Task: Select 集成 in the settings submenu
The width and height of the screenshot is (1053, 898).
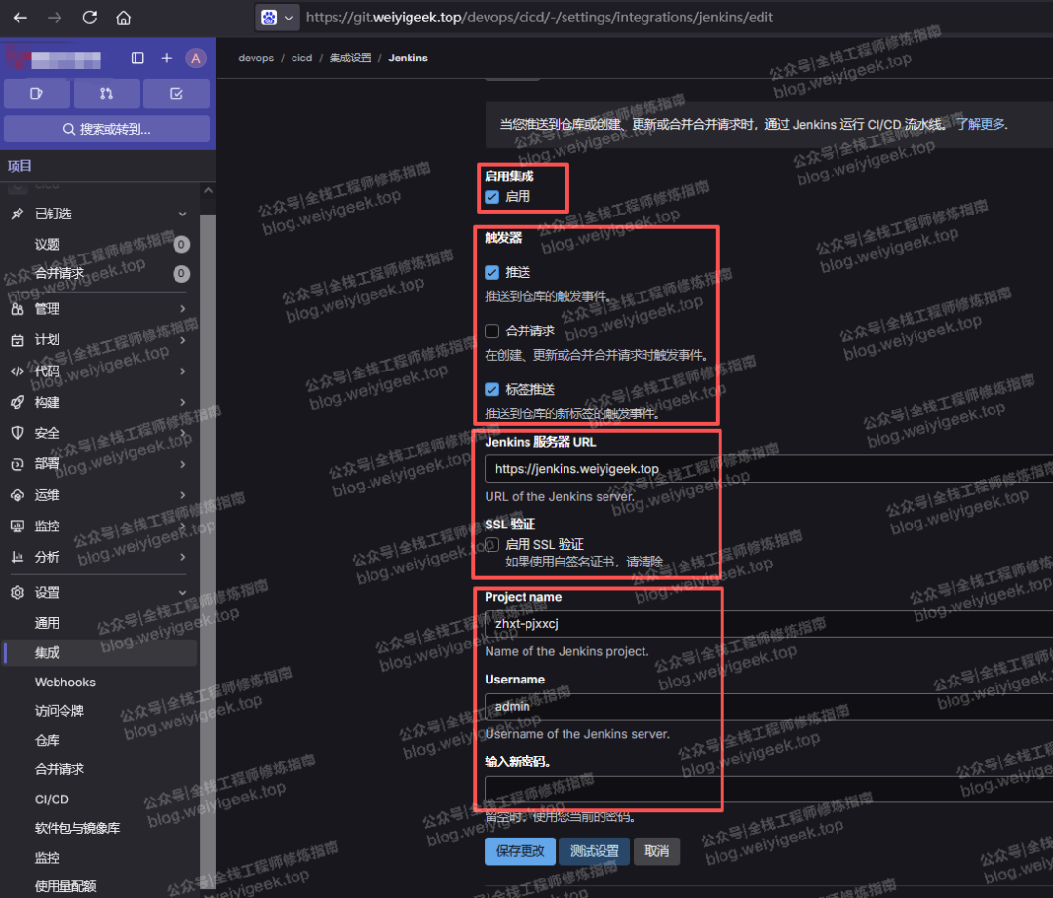Action: (100, 652)
